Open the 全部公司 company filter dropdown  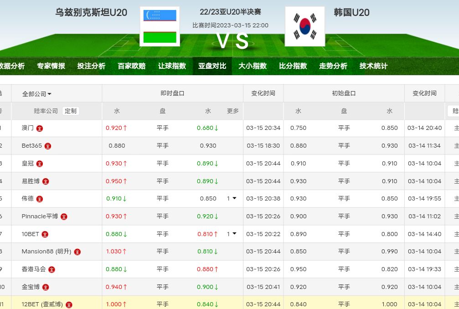[x=37, y=94]
